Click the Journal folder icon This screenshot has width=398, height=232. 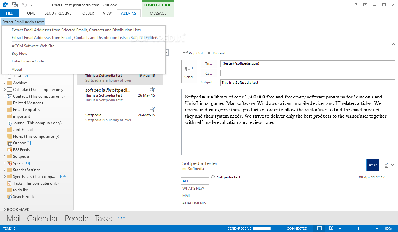tap(10, 123)
